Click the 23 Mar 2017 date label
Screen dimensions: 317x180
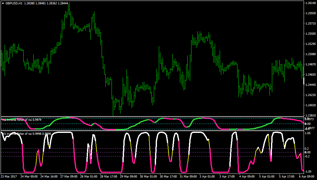pos(9,176)
